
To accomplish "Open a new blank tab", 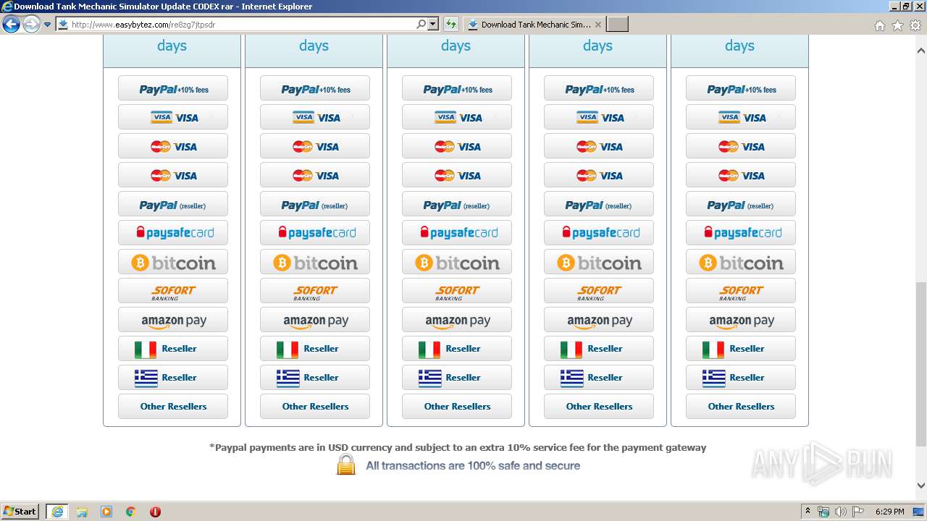I will pyautogui.click(x=617, y=25).
